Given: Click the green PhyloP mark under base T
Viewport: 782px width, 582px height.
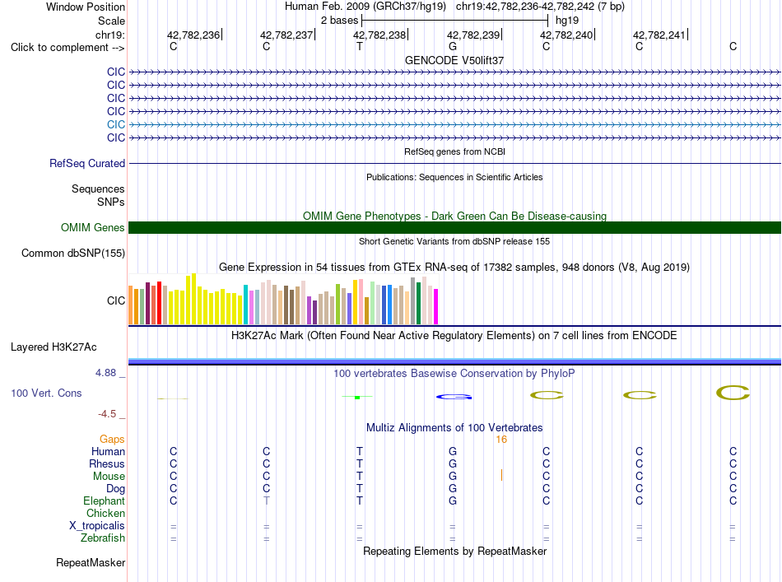Looking at the screenshot, I should pyautogui.click(x=357, y=397).
